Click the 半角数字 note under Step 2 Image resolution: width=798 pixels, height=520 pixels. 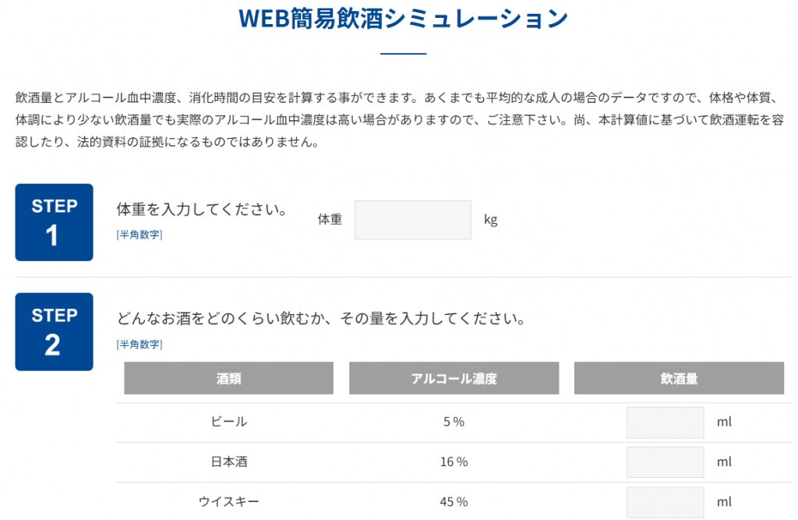pos(139,345)
